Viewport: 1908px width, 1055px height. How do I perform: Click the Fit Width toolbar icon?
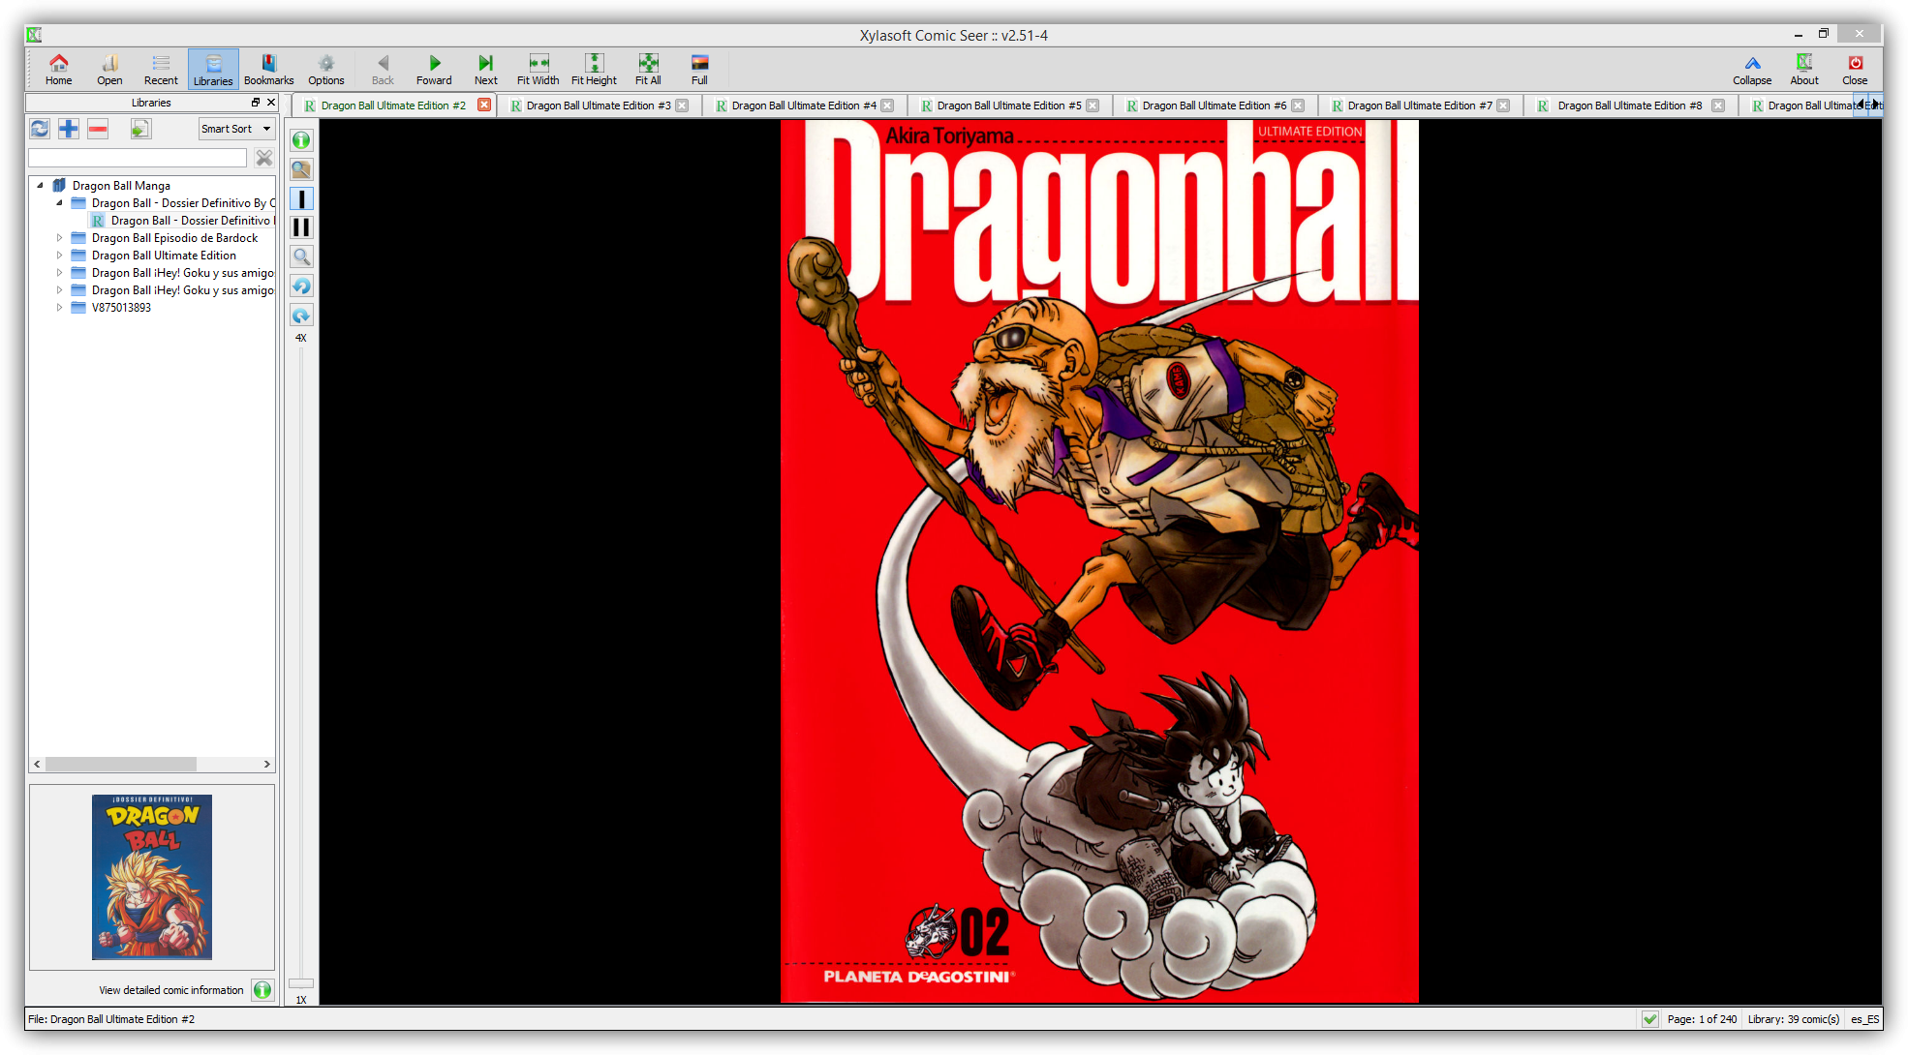[538, 69]
